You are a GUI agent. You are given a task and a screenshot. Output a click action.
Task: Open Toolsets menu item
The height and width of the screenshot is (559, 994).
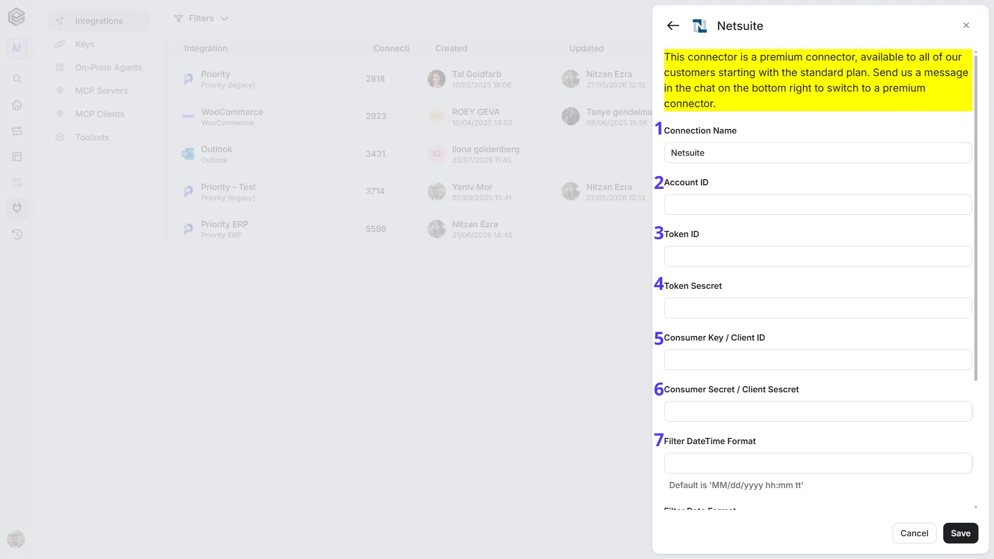tap(99, 137)
